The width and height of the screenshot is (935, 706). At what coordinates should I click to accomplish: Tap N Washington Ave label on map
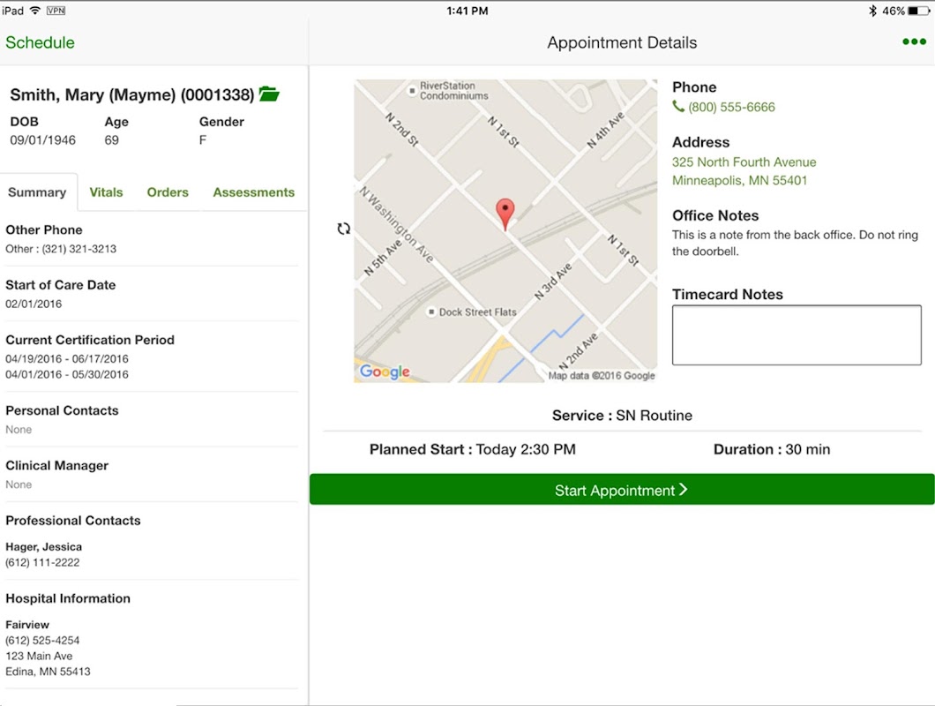click(397, 224)
